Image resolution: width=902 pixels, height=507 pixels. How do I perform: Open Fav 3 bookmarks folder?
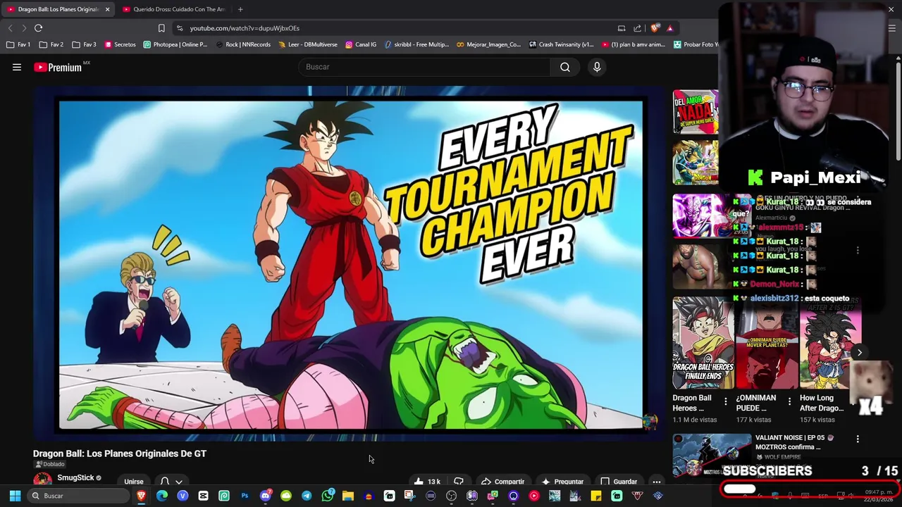point(84,44)
